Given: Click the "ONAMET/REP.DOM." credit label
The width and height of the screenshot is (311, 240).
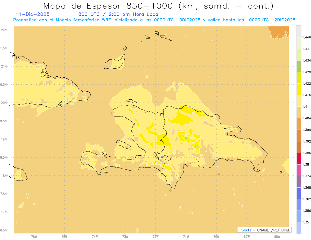Looking at the screenshot, I should [x=273, y=230].
